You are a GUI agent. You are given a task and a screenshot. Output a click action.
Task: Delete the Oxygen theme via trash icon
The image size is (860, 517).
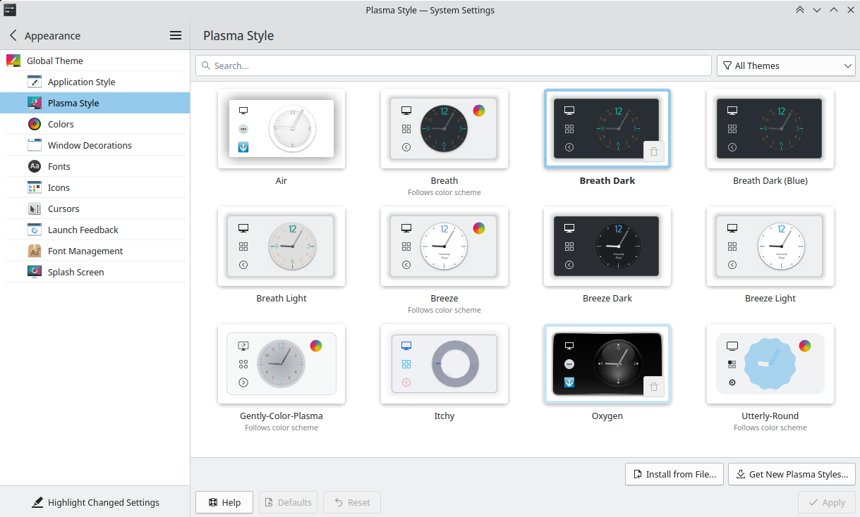(x=654, y=387)
